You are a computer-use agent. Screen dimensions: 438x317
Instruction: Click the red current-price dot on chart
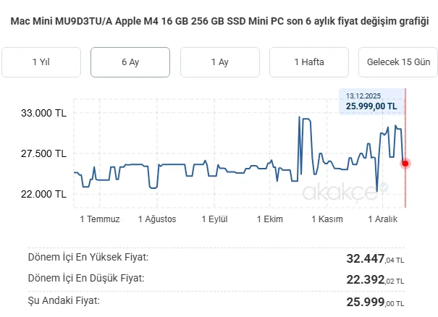(x=405, y=164)
